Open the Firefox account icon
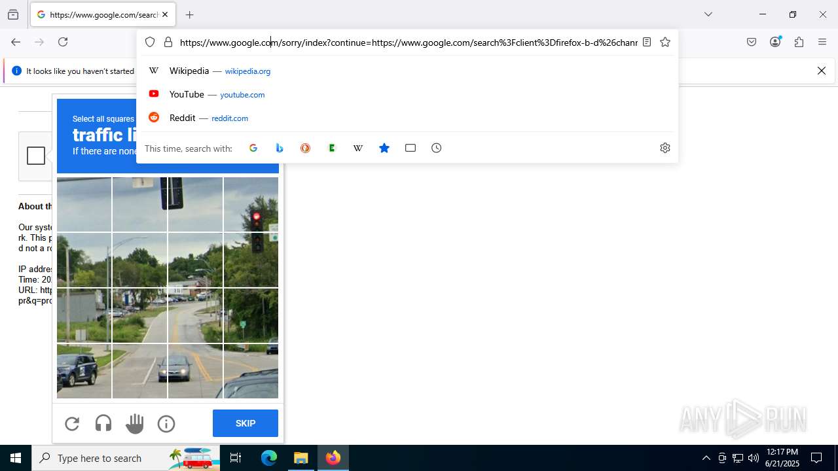The width and height of the screenshot is (838, 471). pyautogui.click(x=775, y=42)
